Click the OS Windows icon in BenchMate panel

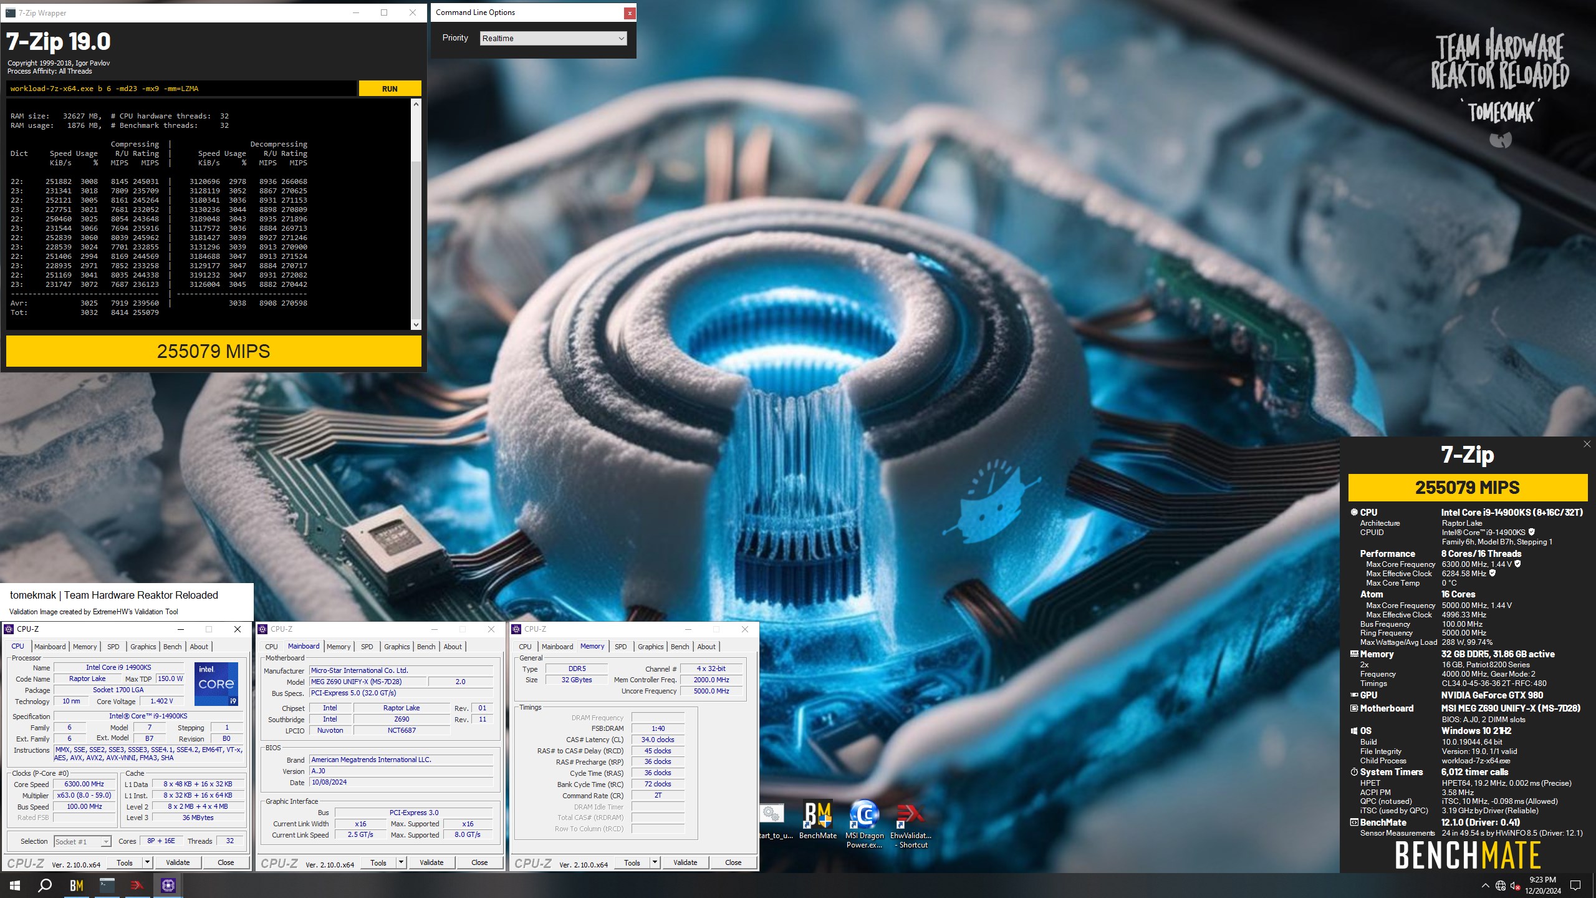click(1353, 730)
